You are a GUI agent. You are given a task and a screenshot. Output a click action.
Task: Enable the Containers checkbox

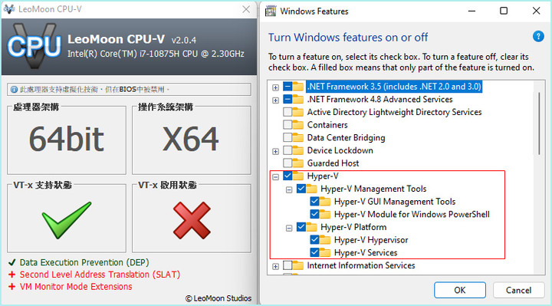tap(287, 125)
